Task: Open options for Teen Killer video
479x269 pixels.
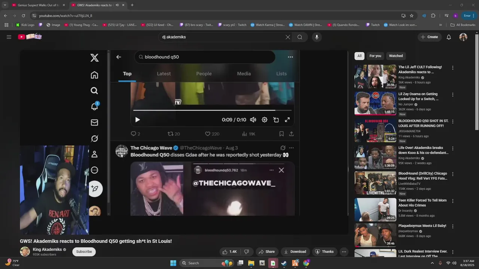Action: pyautogui.click(x=453, y=201)
